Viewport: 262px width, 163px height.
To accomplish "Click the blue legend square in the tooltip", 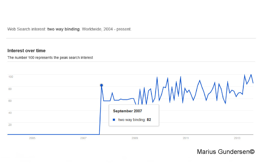I will [x=114, y=120].
